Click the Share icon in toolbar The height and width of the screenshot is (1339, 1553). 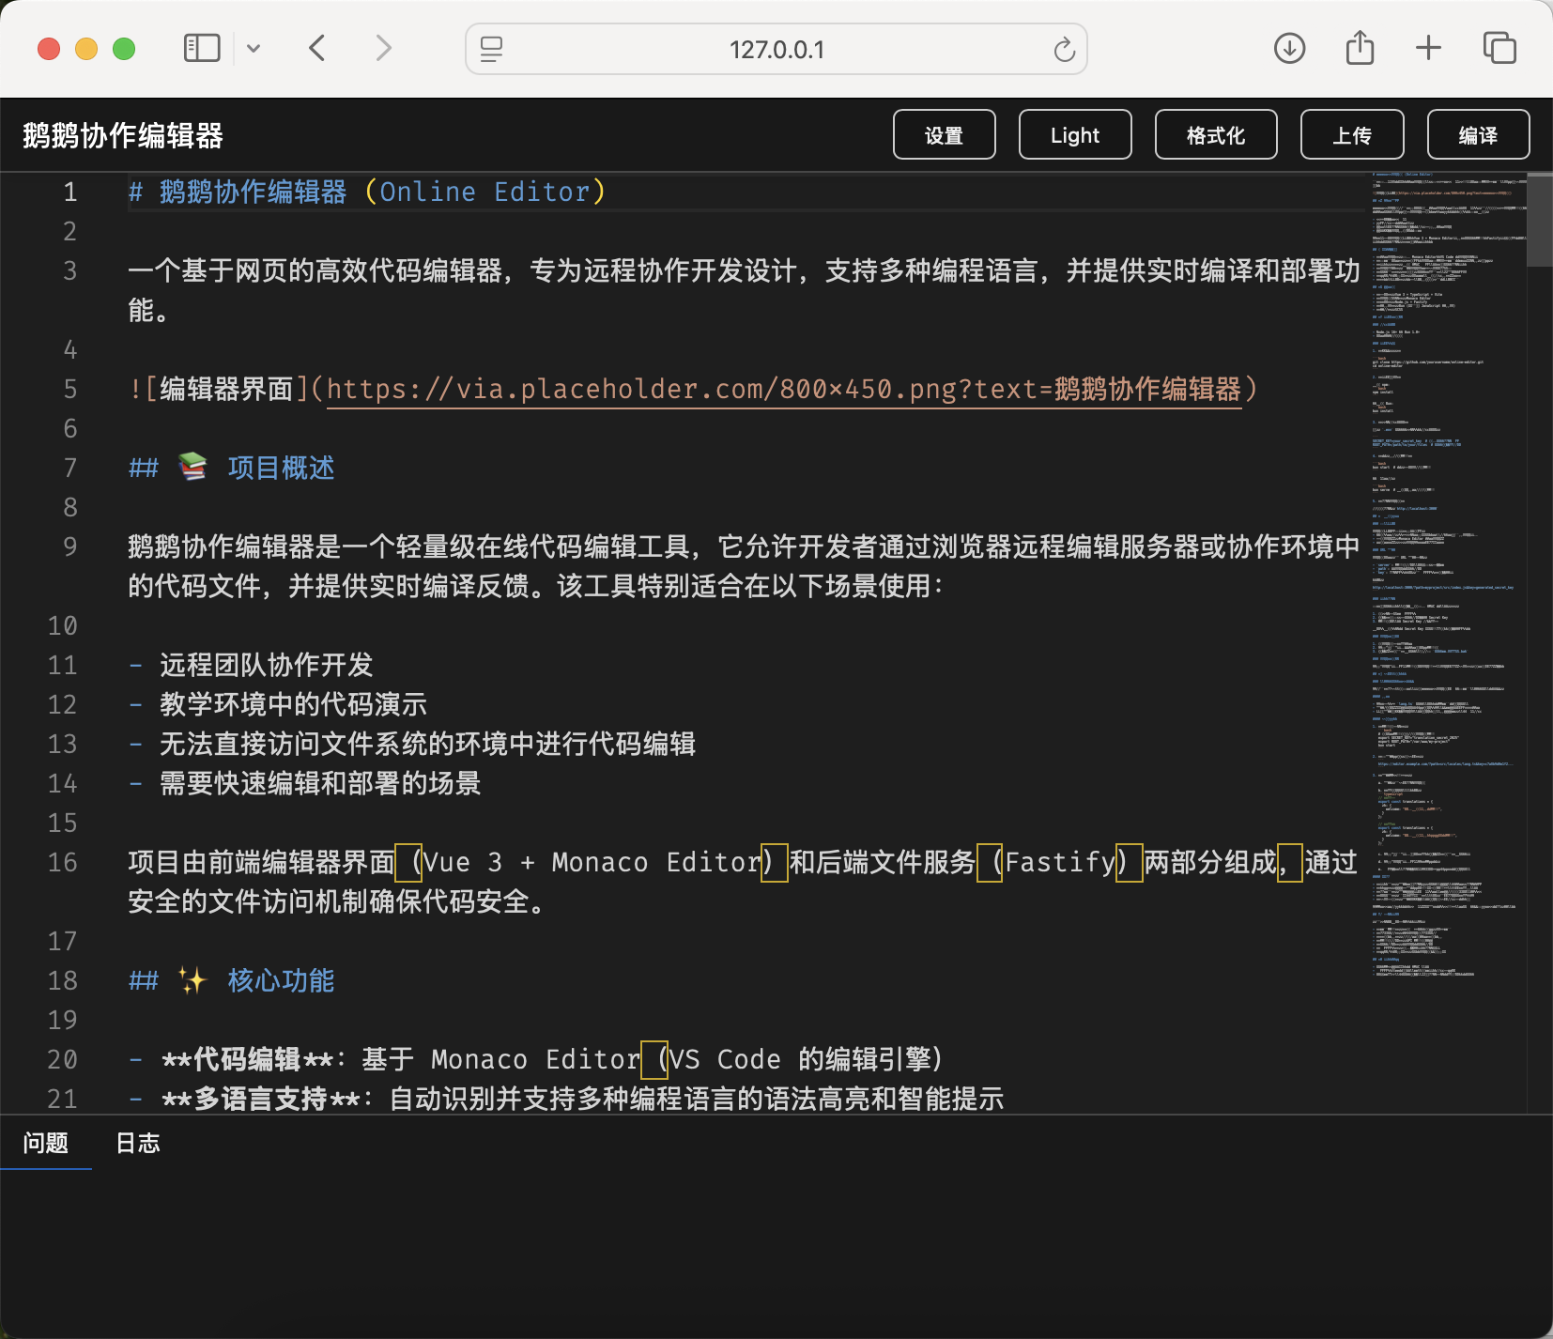click(x=1360, y=48)
